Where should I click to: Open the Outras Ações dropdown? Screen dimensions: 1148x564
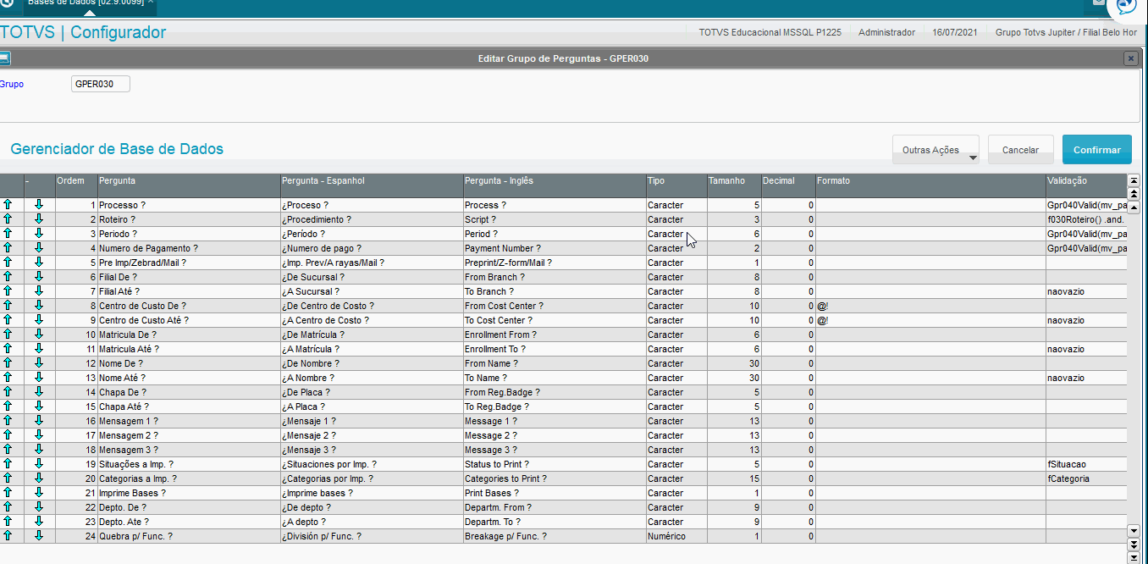point(936,150)
